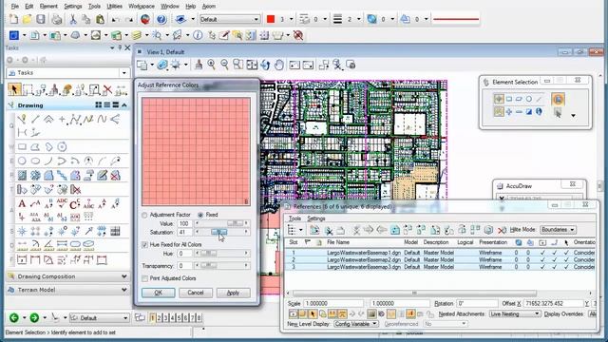The image size is (608, 342).
Task: Open the File menu
Action: click(x=15, y=7)
